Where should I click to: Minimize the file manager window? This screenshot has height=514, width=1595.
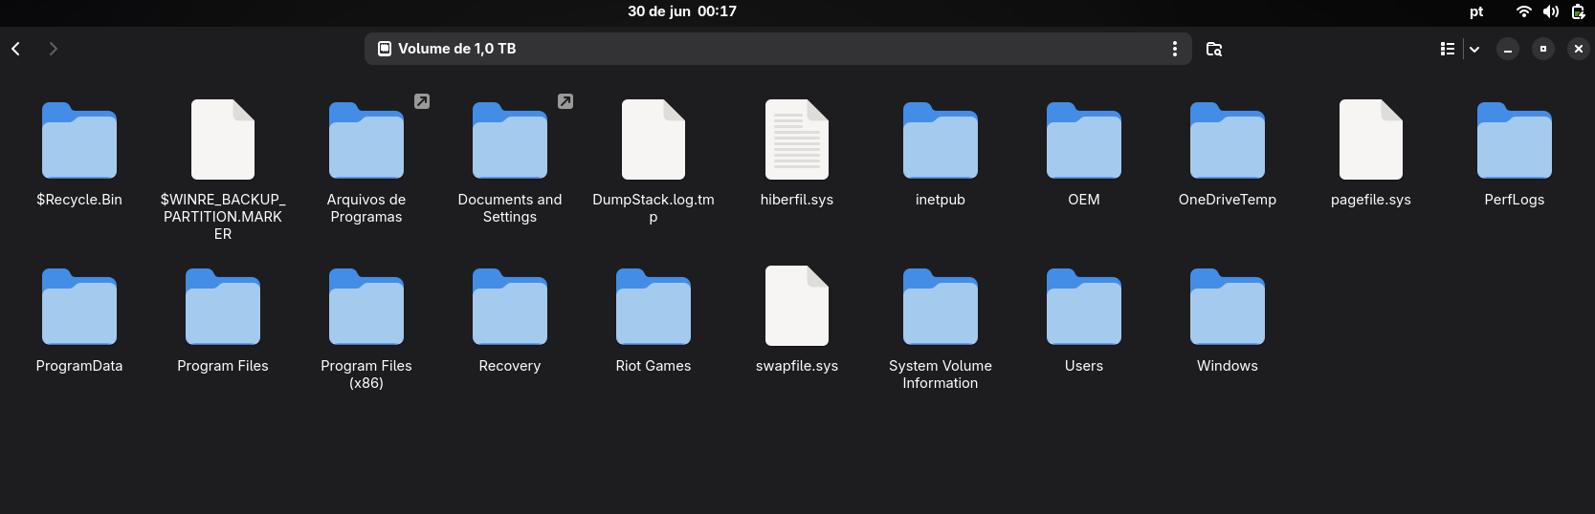tap(1508, 49)
